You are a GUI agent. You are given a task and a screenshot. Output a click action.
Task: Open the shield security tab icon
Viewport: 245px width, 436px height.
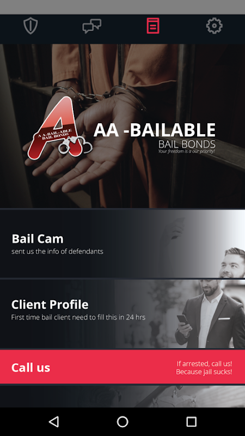pyautogui.click(x=30, y=26)
